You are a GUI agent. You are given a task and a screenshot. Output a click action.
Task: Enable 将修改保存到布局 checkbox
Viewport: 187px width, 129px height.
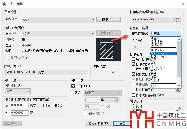(134, 95)
